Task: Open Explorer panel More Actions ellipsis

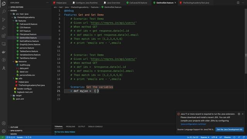Action: (47, 3)
